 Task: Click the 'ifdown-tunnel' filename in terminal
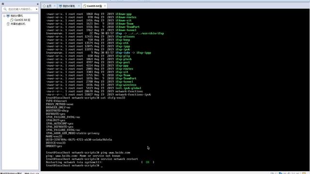[x=126, y=30]
